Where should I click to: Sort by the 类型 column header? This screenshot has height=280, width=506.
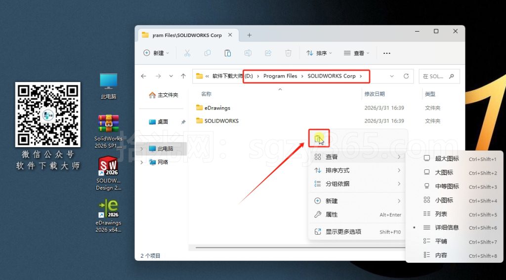pos(430,94)
